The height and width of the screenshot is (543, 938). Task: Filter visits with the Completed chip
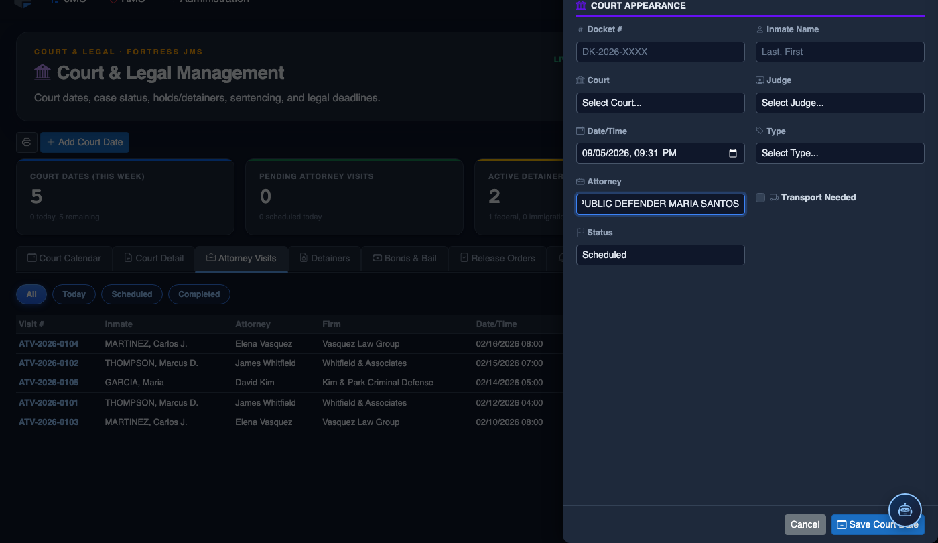click(x=199, y=294)
